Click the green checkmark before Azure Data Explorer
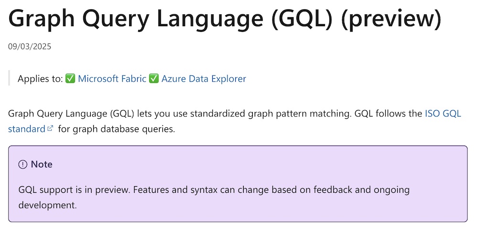The height and width of the screenshot is (231, 478). (x=153, y=79)
